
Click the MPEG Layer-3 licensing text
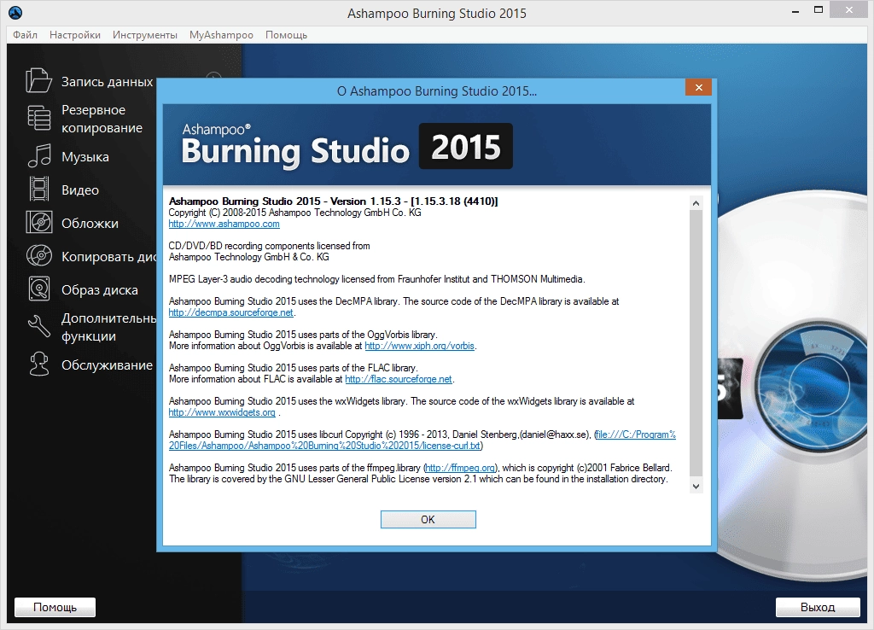coord(376,279)
